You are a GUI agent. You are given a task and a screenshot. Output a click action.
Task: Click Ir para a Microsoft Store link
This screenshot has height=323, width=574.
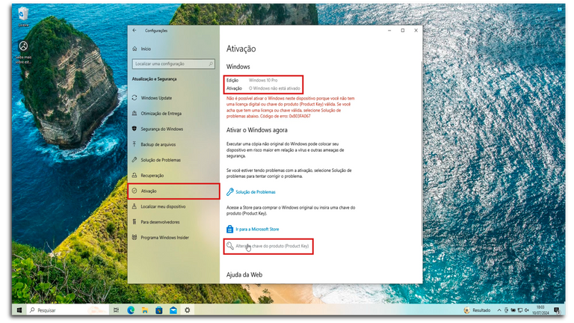(257, 230)
